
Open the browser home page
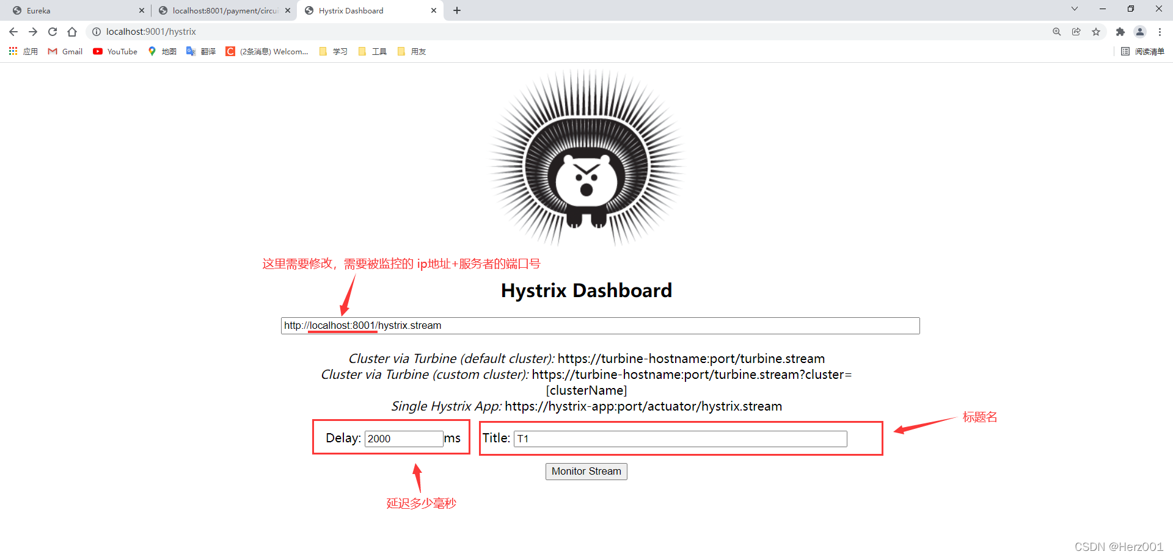tap(72, 32)
